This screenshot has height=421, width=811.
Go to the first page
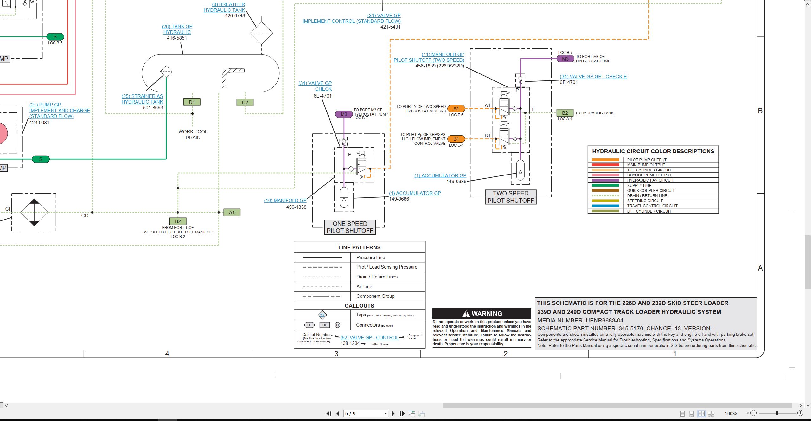click(329, 413)
